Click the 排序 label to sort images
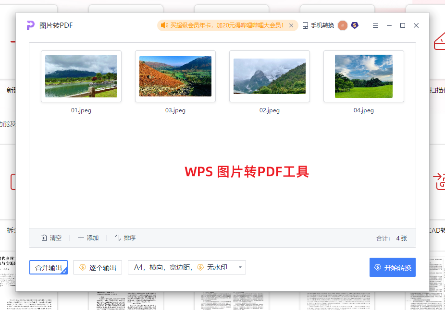 click(130, 238)
